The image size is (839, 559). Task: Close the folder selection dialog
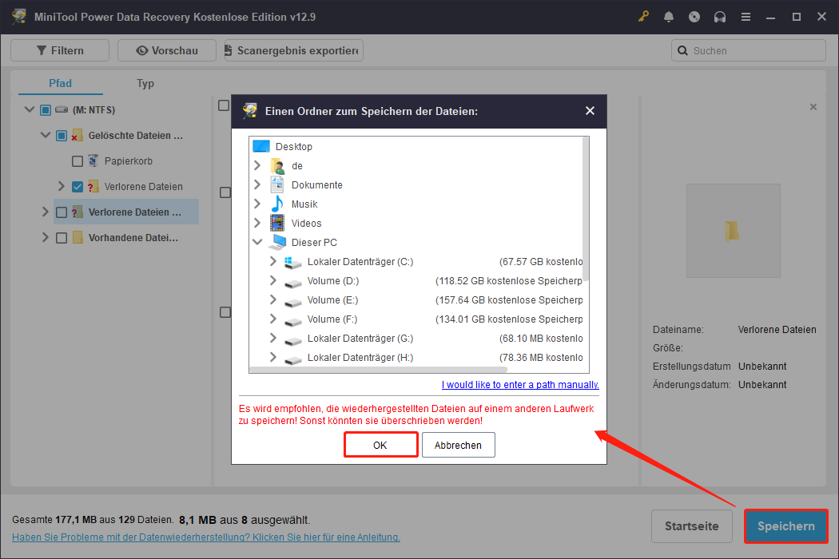click(x=590, y=111)
